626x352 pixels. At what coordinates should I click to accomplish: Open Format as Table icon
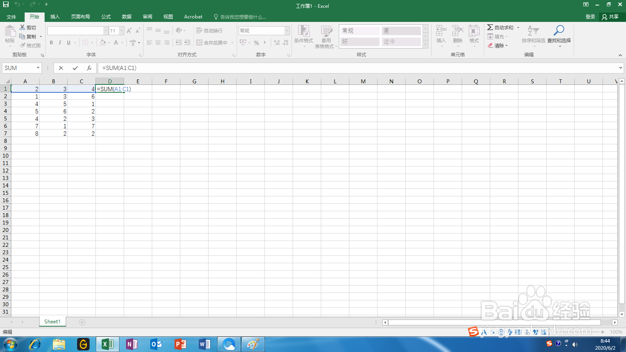326,31
